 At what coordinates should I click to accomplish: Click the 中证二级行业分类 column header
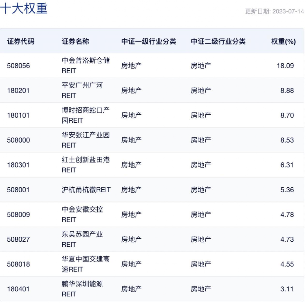click(x=218, y=41)
